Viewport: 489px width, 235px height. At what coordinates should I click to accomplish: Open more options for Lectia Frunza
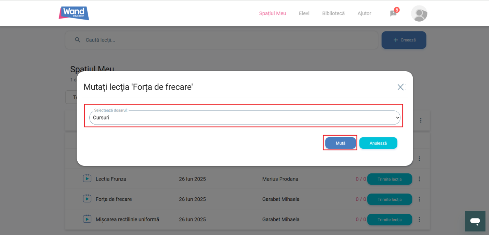point(419,179)
